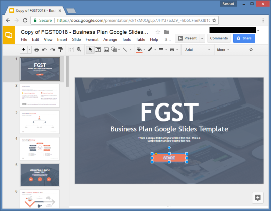Click the Explore button at bottom right
The image size is (271, 211).
click(258, 198)
